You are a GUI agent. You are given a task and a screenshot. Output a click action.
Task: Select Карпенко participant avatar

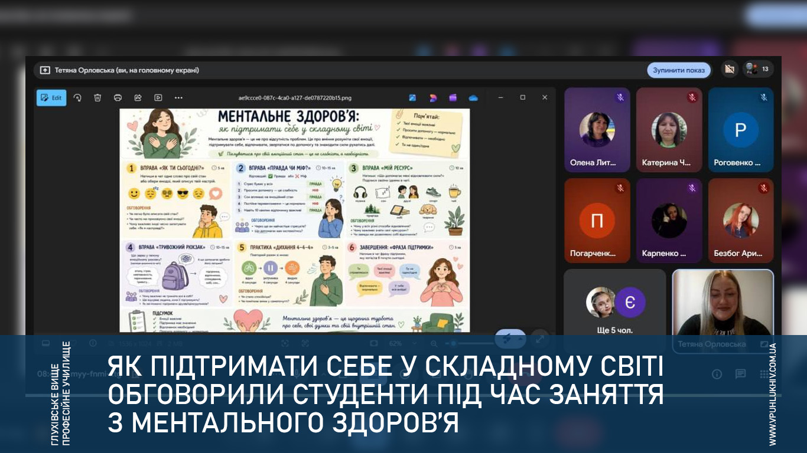pyautogui.click(x=669, y=221)
